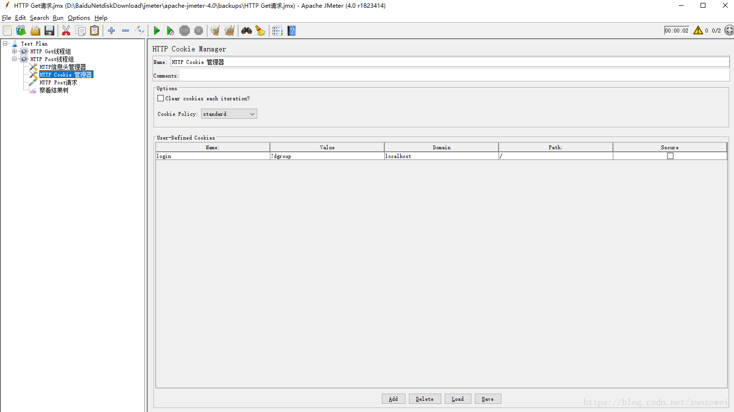Click the yellow warning triangle log icon
This screenshot has height=412, width=734.
point(698,30)
